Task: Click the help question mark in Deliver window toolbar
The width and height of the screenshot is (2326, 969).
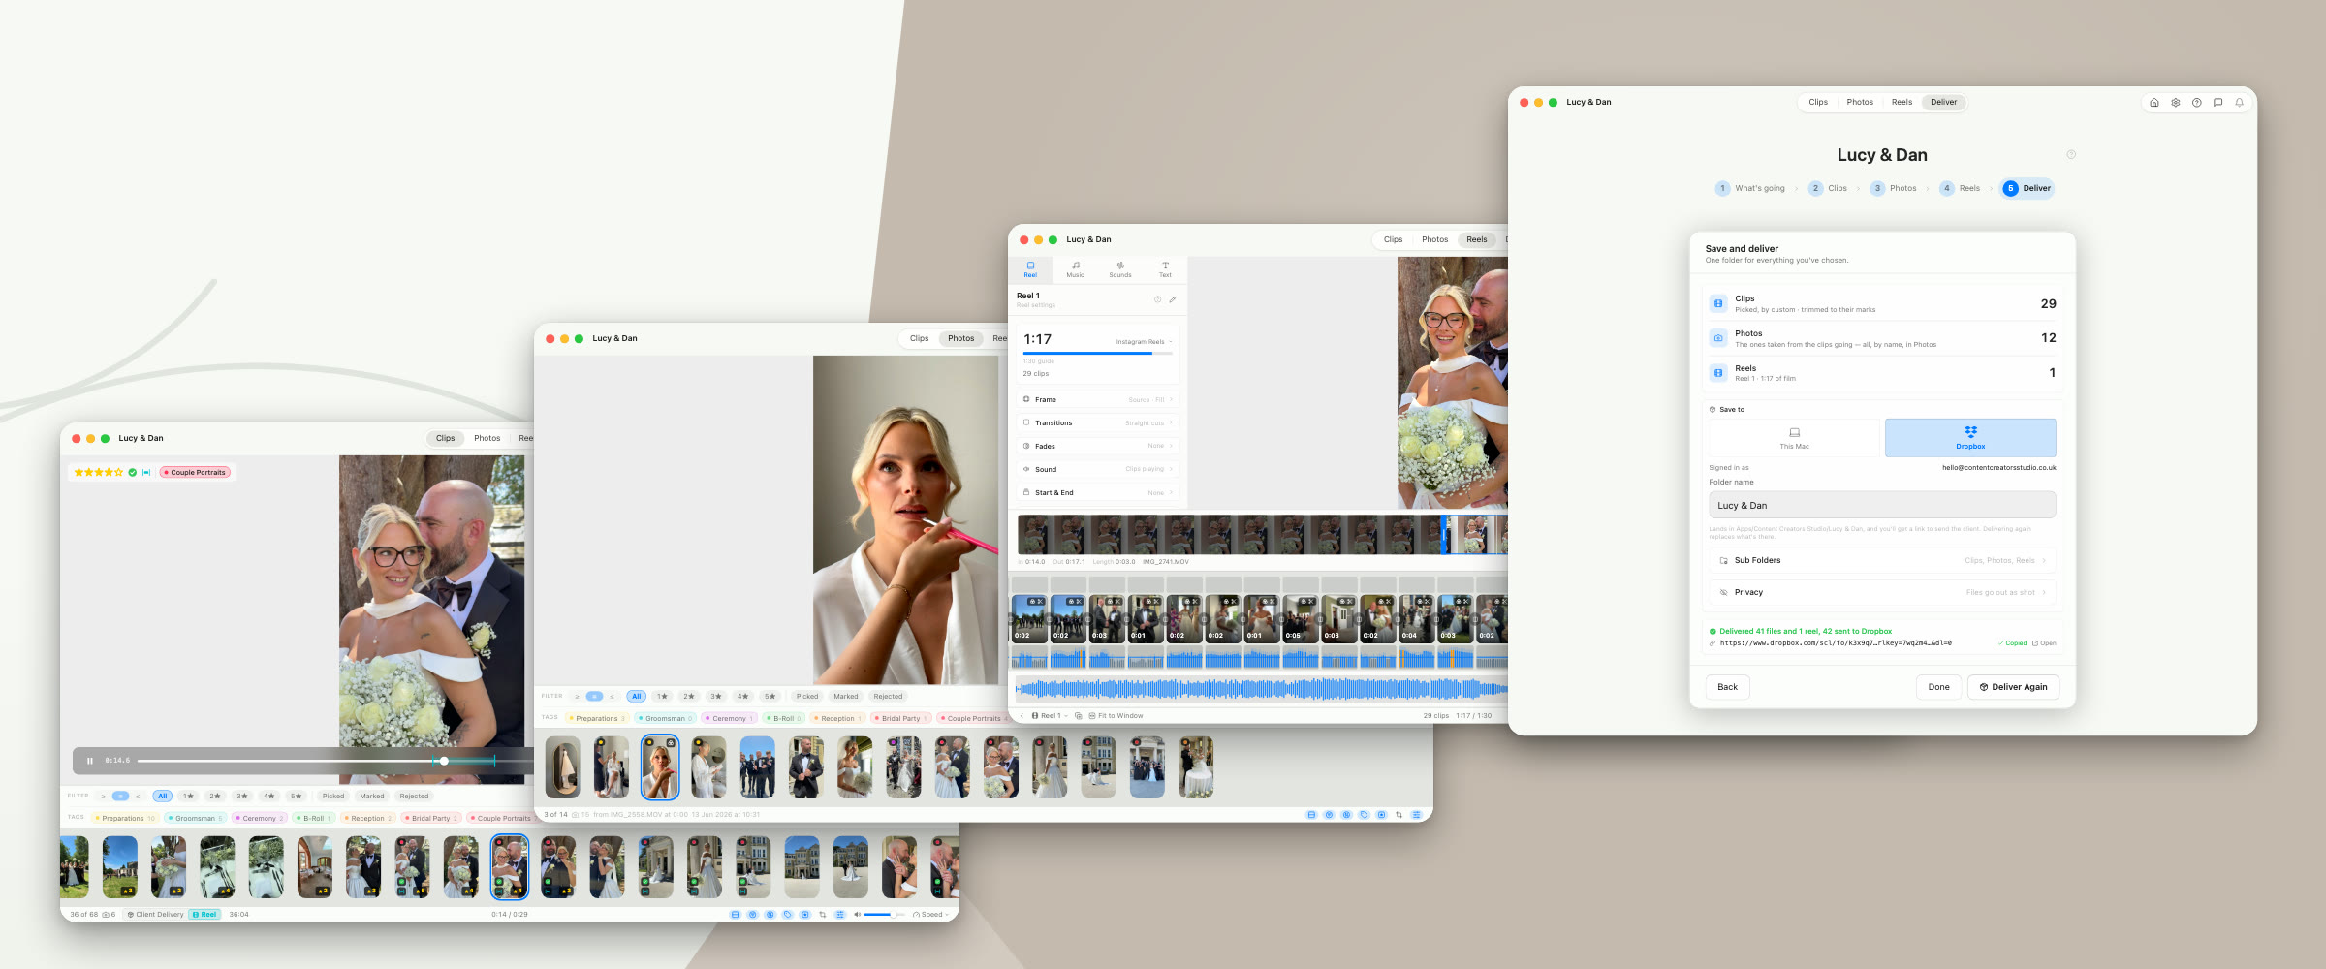Action: (2197, 102)
